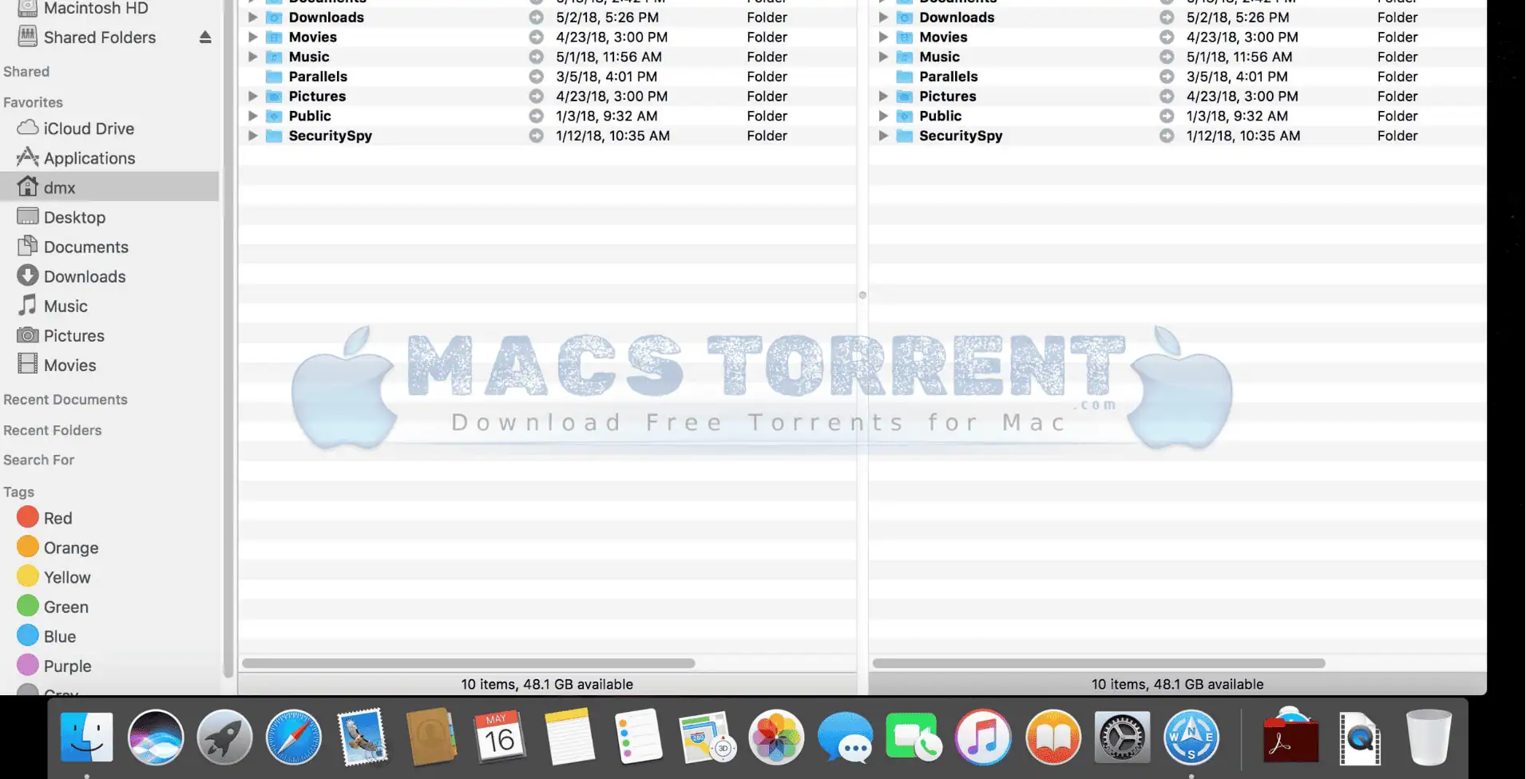Open iBooks app in the Dock

tap(1052, 737)
